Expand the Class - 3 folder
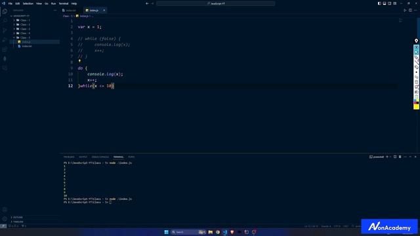 25,29
